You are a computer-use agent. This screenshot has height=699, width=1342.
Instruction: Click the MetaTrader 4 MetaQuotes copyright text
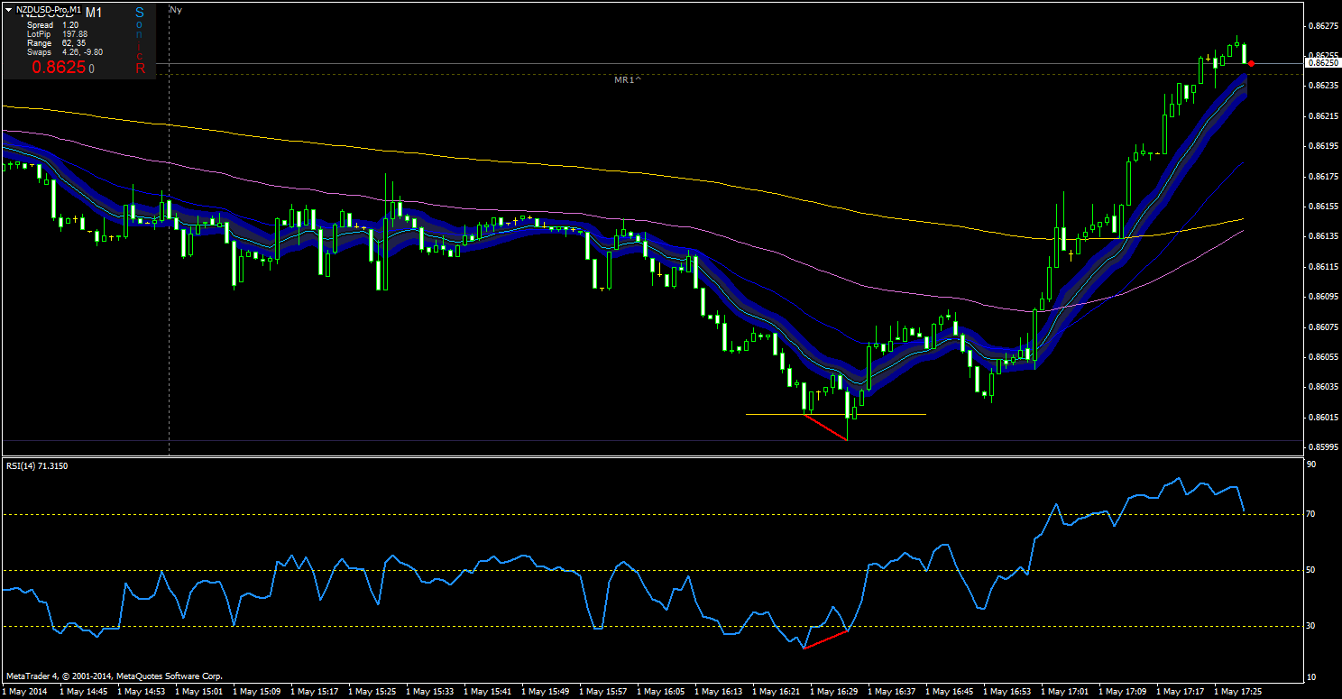[115, 676]
